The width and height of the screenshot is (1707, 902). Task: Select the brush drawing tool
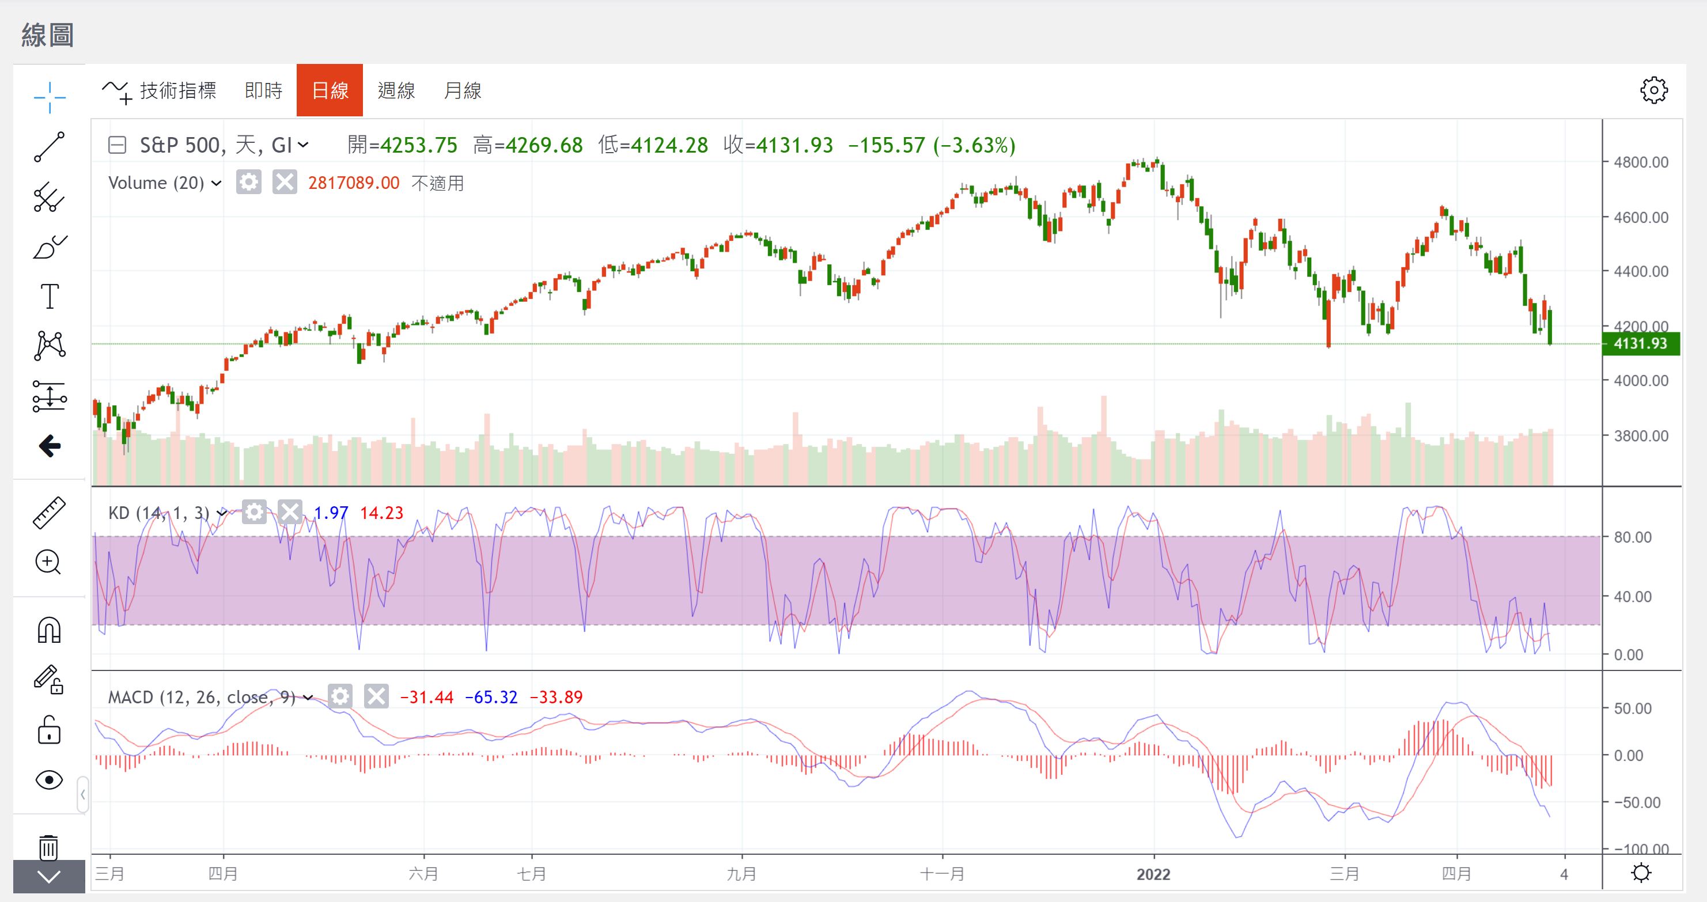tap(49, 247)
